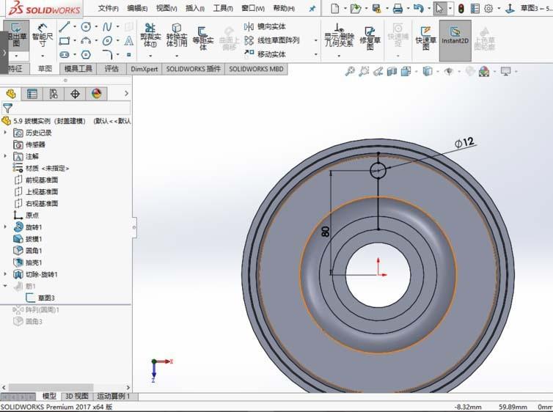Click Display/Delete Relations (显示/删除几何关系)
Screen dimensions: 553x412
click(x=339, y=36)
